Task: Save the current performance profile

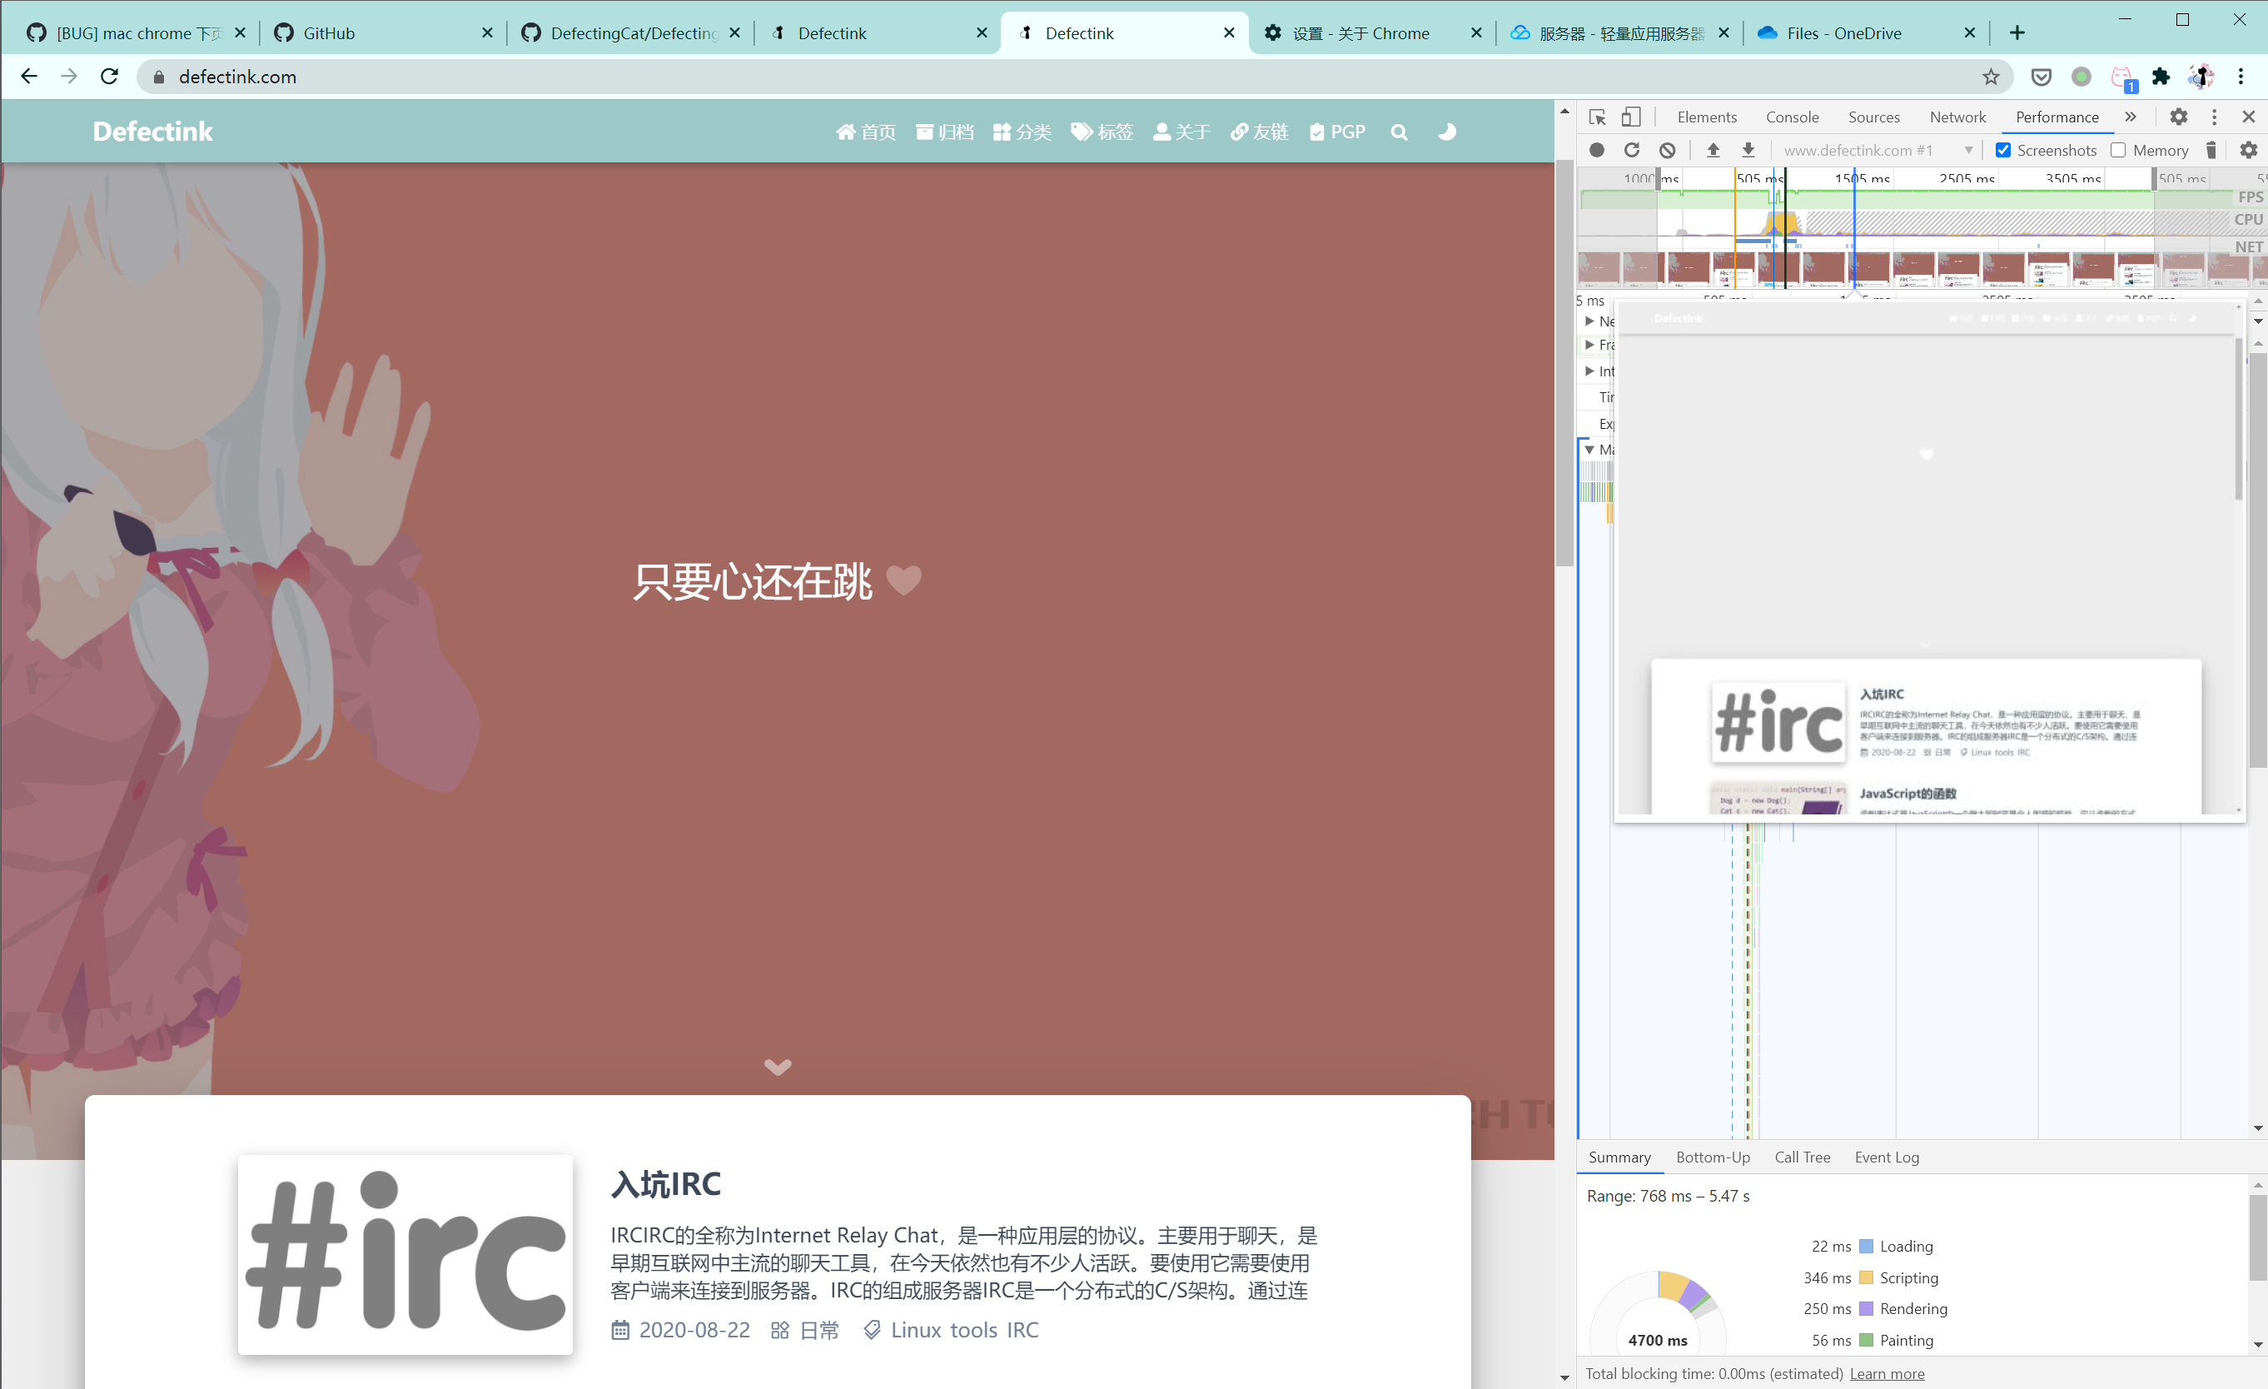Action: pyautogui.click(x=1748, y=150)
